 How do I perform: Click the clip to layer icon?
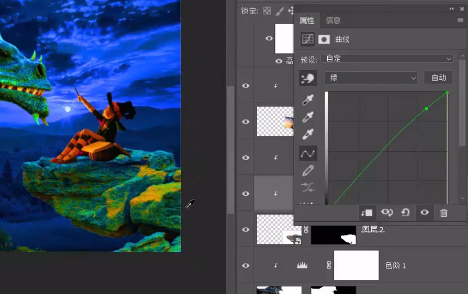[x=367, y=212]
